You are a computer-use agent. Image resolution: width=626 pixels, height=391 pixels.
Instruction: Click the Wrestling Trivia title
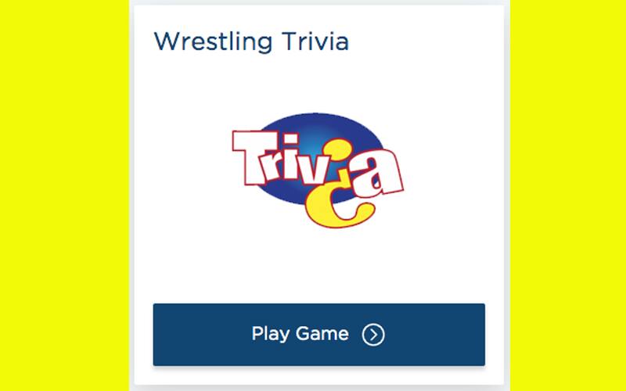click(251, 41)
